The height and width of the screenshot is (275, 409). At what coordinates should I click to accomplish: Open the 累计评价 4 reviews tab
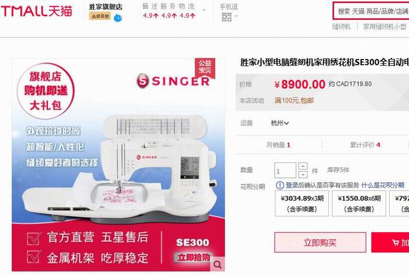(365, 145)
